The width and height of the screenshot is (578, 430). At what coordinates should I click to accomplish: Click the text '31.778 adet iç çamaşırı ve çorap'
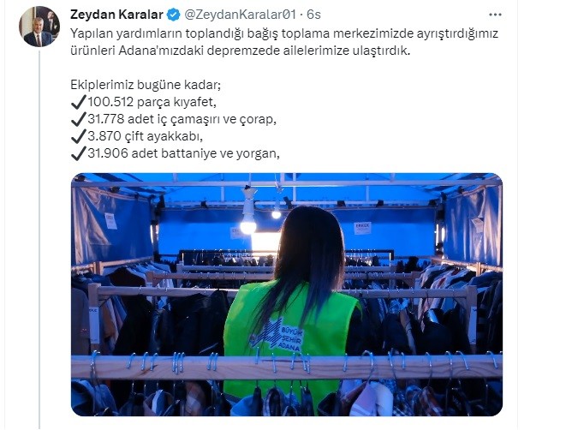pos(181,119)
